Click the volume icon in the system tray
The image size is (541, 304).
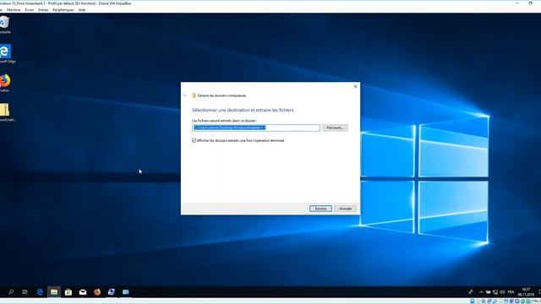pyautogui.click(x=502, y=292)
